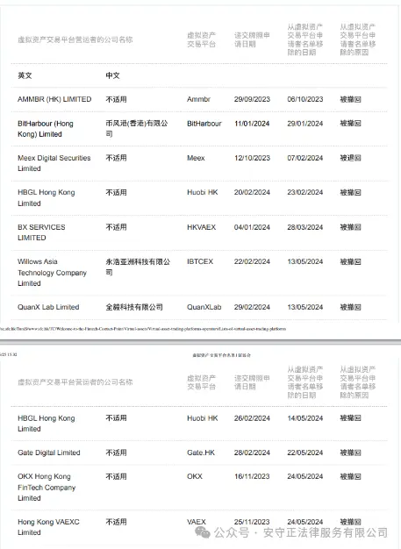The height and width of the screenshot is (549, 401).
Task: Select BitHarbour (Hong Kong) Limited company name
Action: coord(46,129)
